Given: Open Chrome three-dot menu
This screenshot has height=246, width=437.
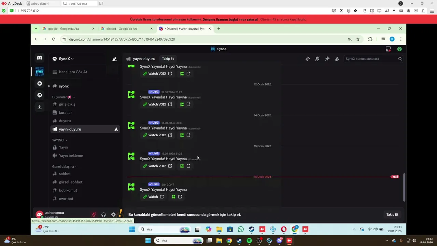Looking at the screenshot, I should click(401, 39).
